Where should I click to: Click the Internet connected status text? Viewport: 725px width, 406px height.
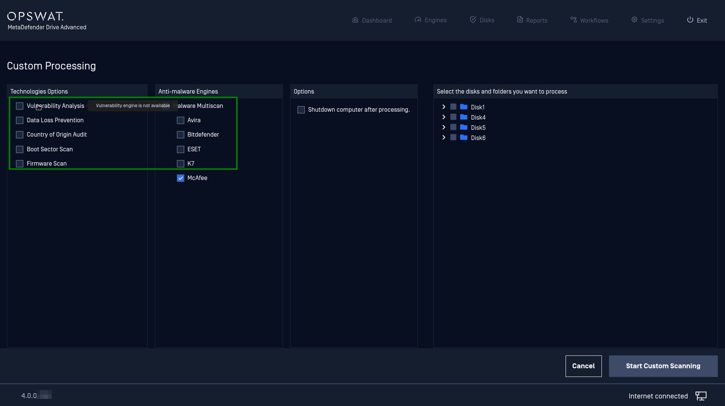tap(658, 396)
